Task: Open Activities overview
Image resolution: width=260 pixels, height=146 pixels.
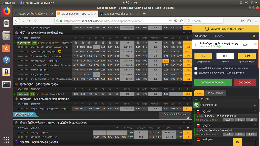Action: tap(9, 3)
